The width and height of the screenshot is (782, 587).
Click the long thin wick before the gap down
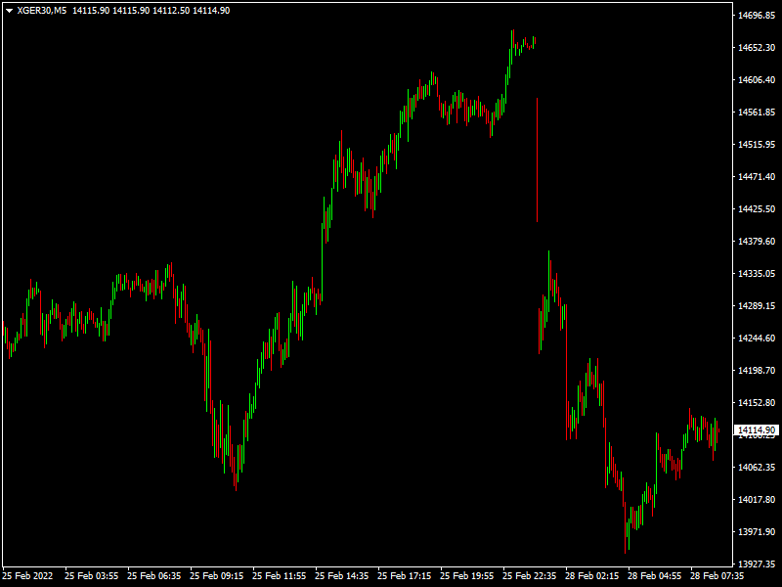(x=537, y=161)
